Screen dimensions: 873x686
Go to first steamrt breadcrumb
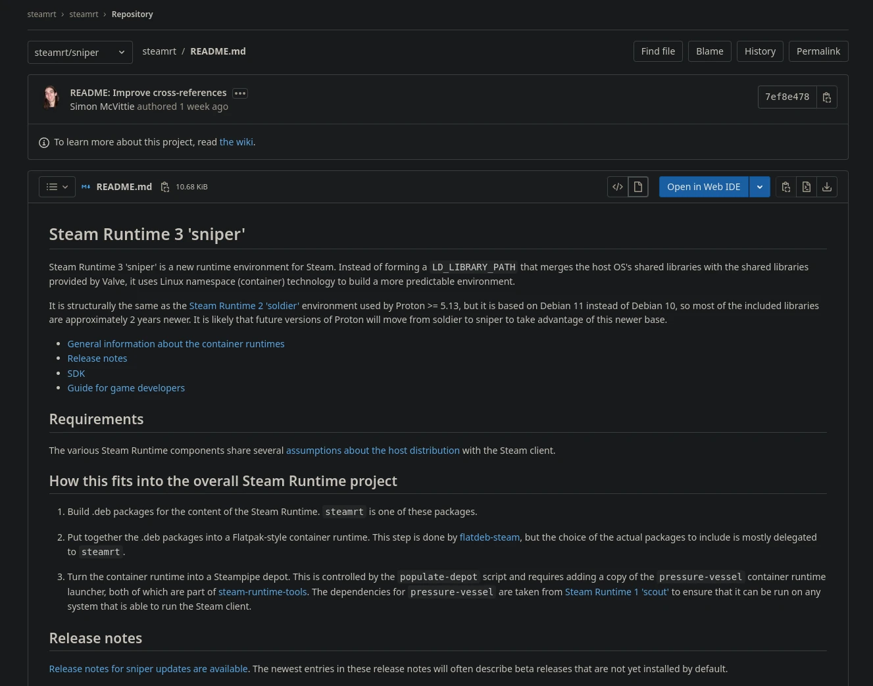click(41, 14)
